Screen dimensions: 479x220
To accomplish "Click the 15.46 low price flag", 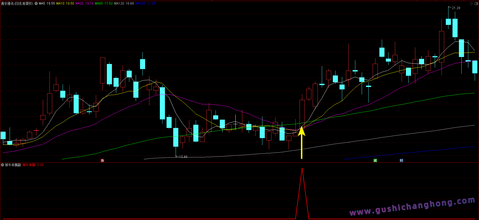I will (183, 157).
